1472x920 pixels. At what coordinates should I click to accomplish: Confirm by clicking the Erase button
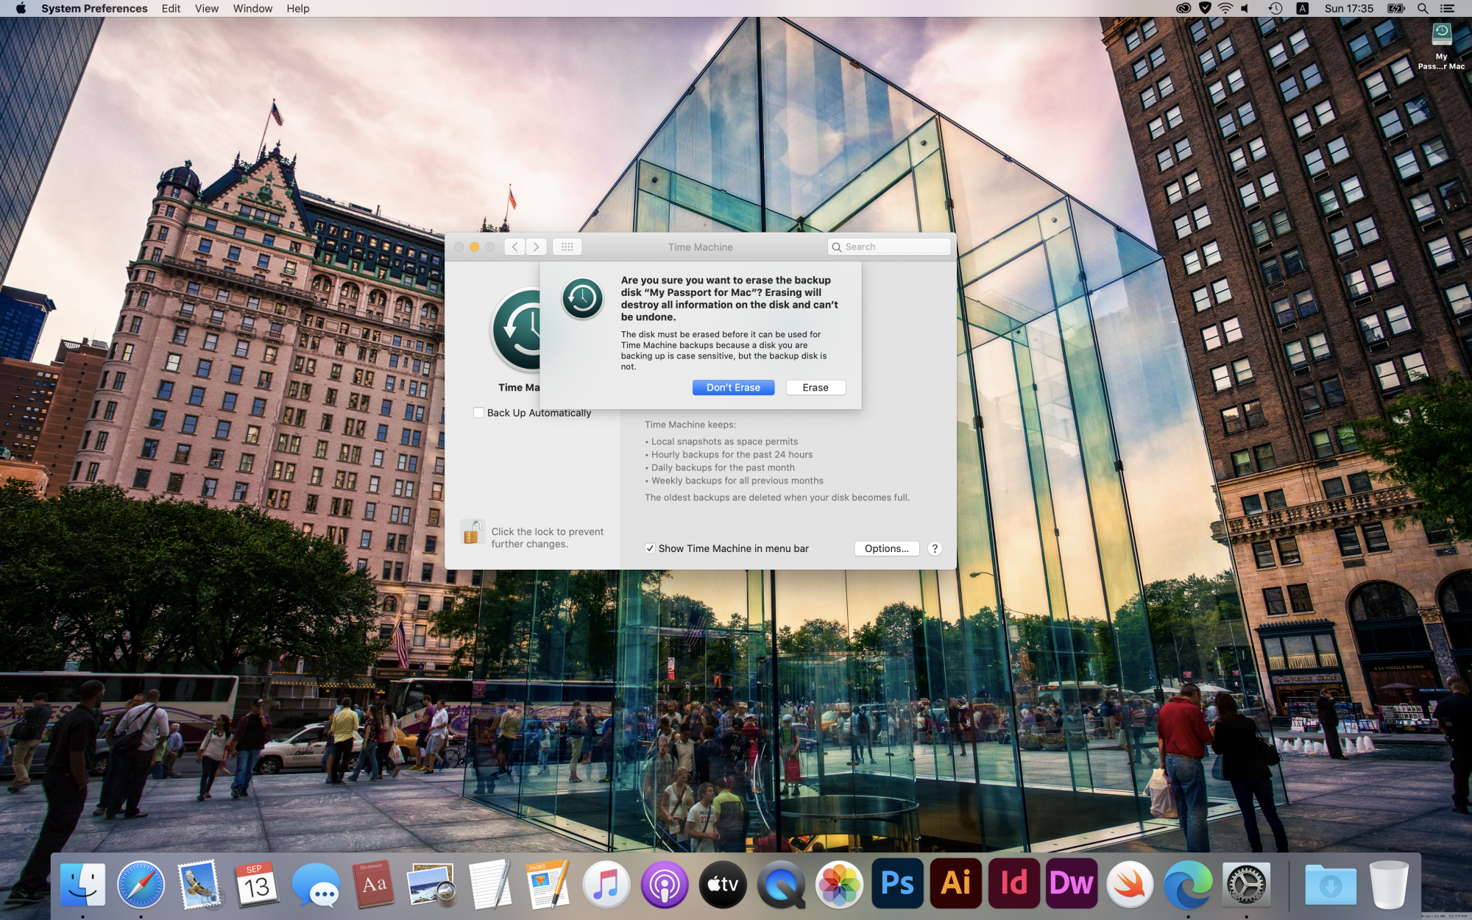815,388
